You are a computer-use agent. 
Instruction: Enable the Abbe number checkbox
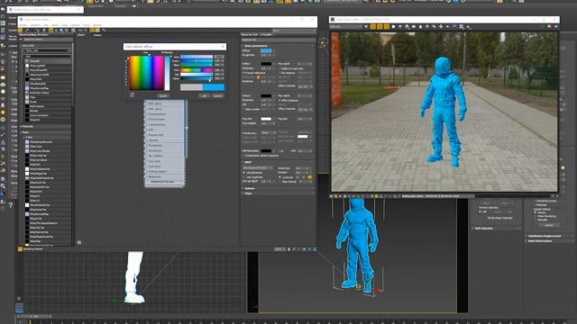coord(243,109)
